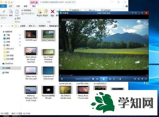Image resolution: width=159 pixels, height=117 pixels.
Task: Click the Play button in QQ Player
Action: [x=104, y=79]
